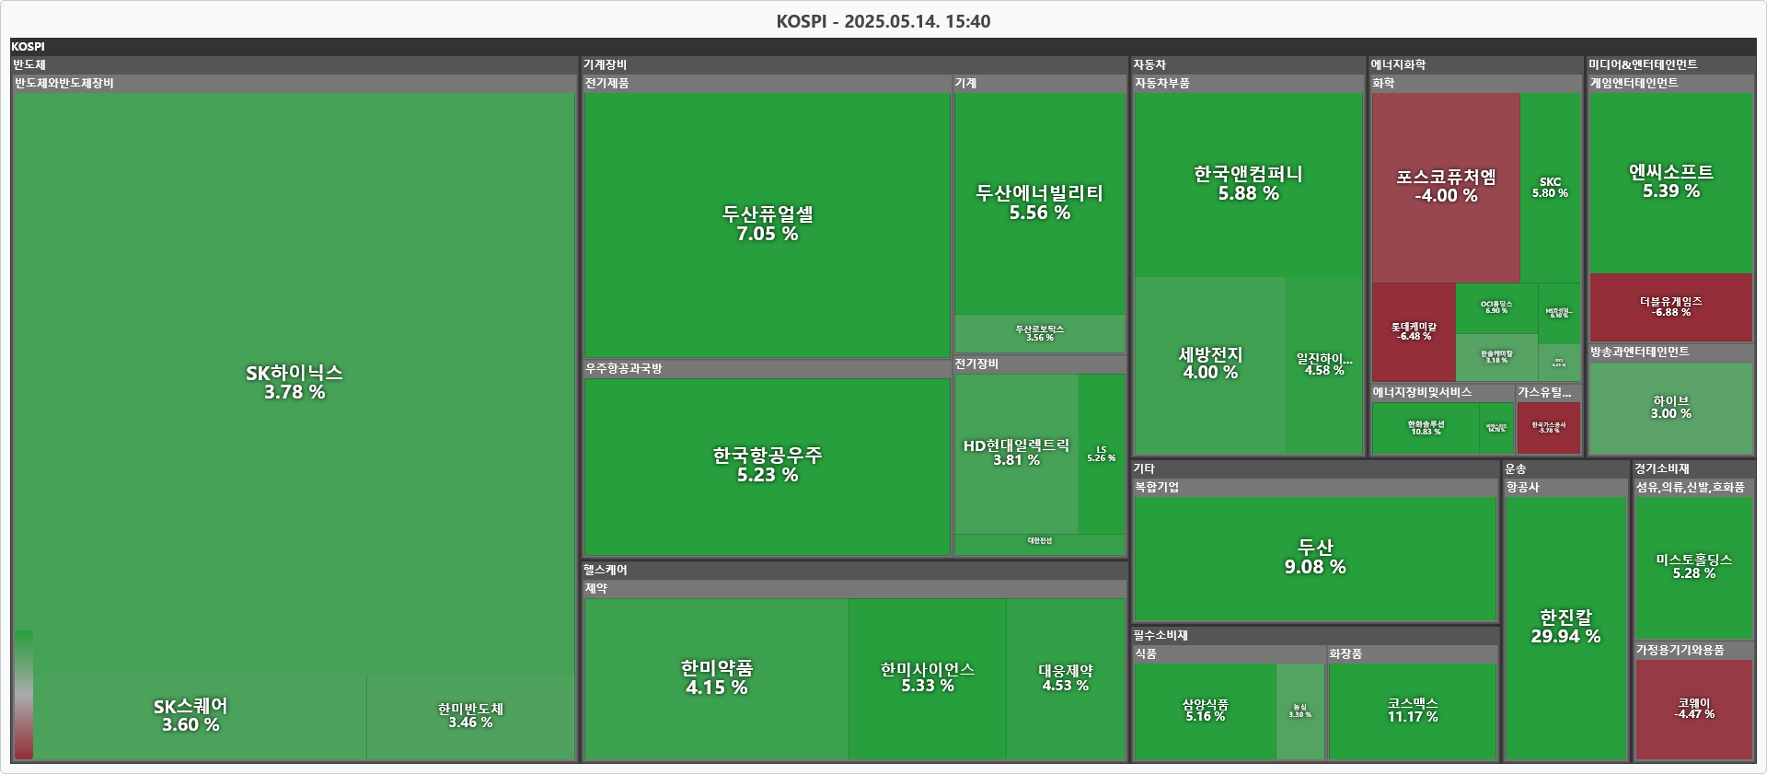Screen dimensions: 1767x774
Task: Click the 대웅제약 4.53 % tile
Action: [1066, 678]
